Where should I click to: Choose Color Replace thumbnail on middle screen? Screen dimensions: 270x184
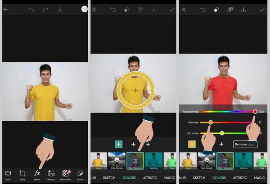click(x=135, y=161)
